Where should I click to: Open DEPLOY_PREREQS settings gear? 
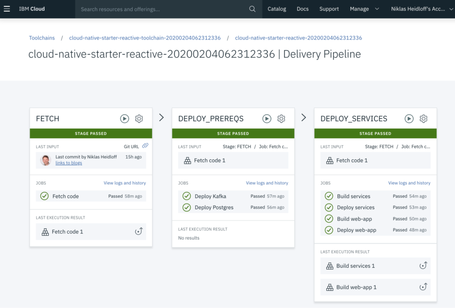[x=281, y=118]
